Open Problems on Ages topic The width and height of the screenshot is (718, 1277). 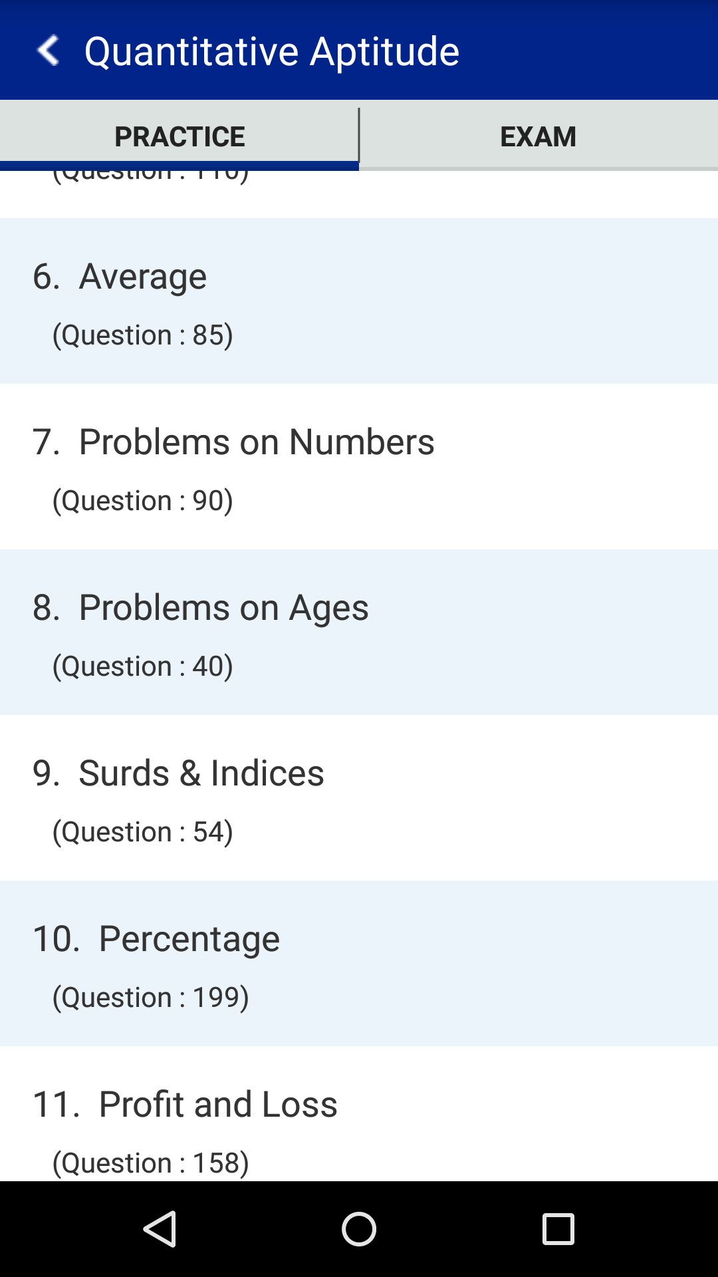click(x=359, y=632)
